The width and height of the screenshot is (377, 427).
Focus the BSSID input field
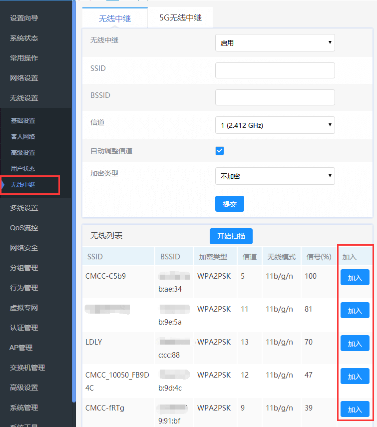coord(275,97)
